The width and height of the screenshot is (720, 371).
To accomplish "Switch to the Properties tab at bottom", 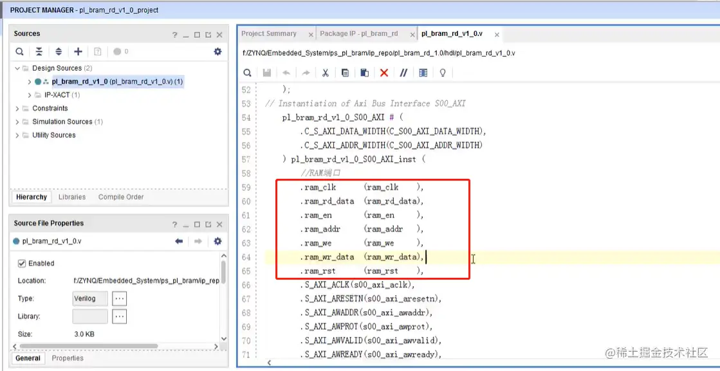I will (68, 358).
